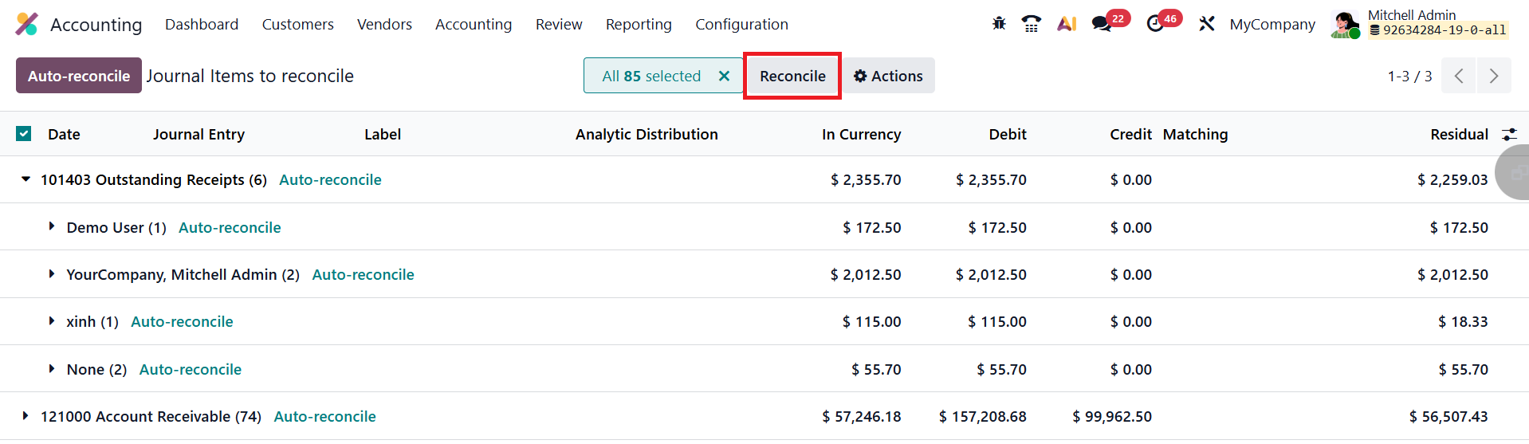Go to the next page arrow
This screenshot has height=444, width=1529.
point(1494,76)
